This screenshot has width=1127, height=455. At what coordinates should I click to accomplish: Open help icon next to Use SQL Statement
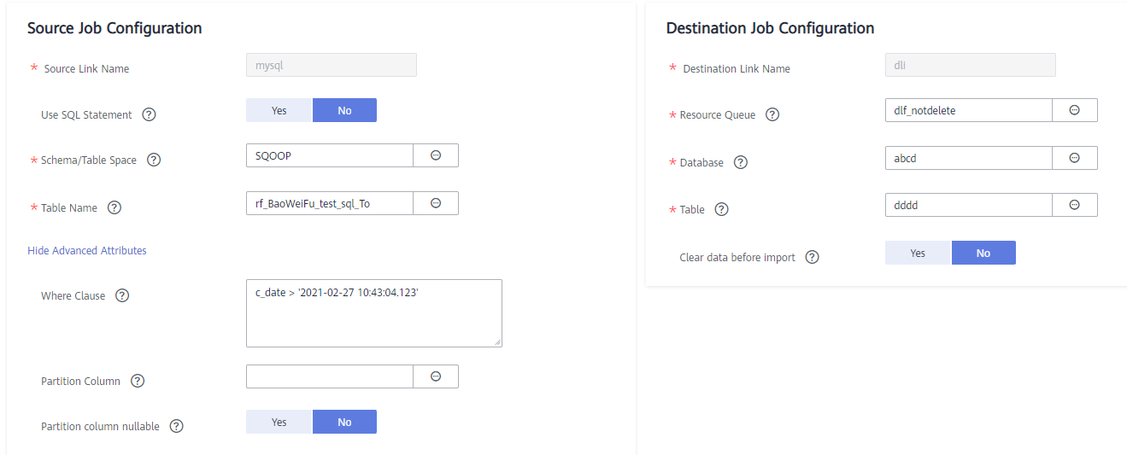click(149, 114)
